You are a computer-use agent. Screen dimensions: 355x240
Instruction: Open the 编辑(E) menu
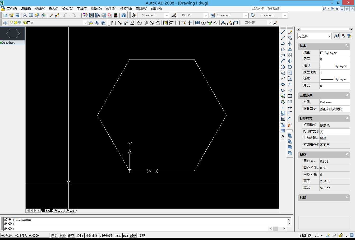[x=26, y=9]
